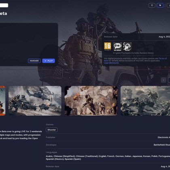The width and height of the screenshot is (170, 170).
Task: Select the Shooter genre tag
Action: coord(52,130)
